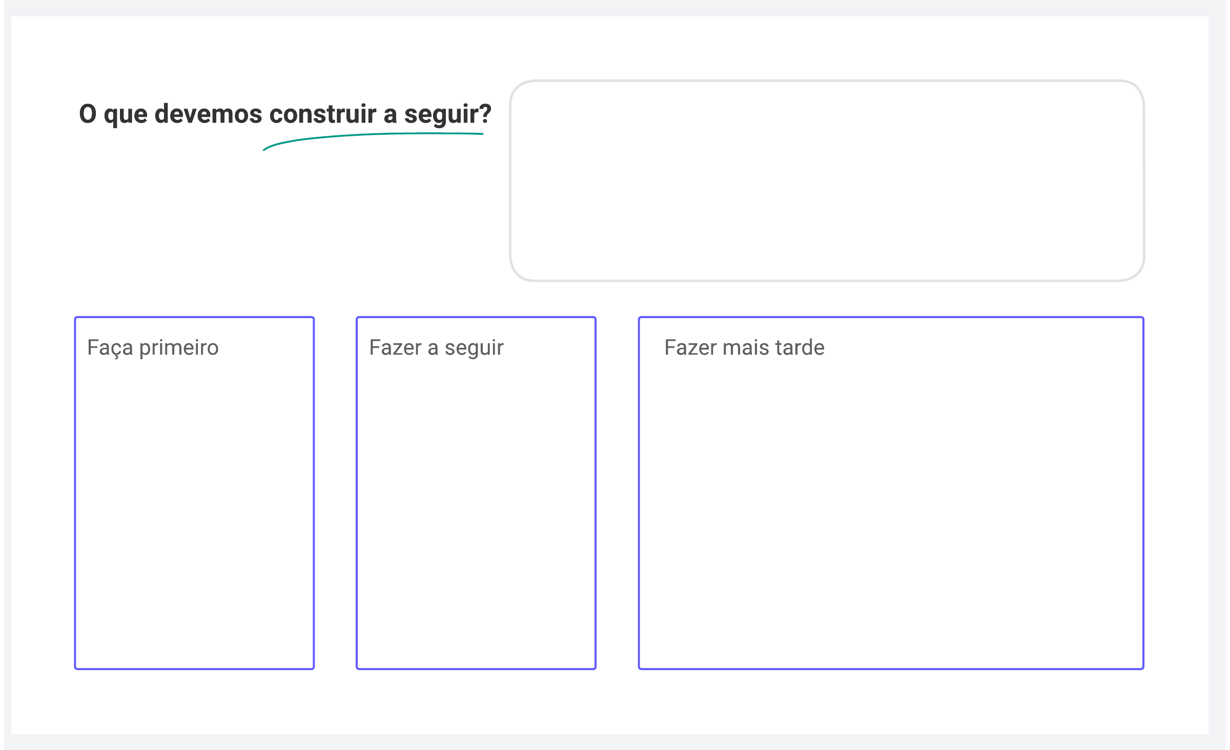Click the "Fazer mais tarde" label
The height and width of the screenshot is (750, 1230).
[x=744, y=347]
